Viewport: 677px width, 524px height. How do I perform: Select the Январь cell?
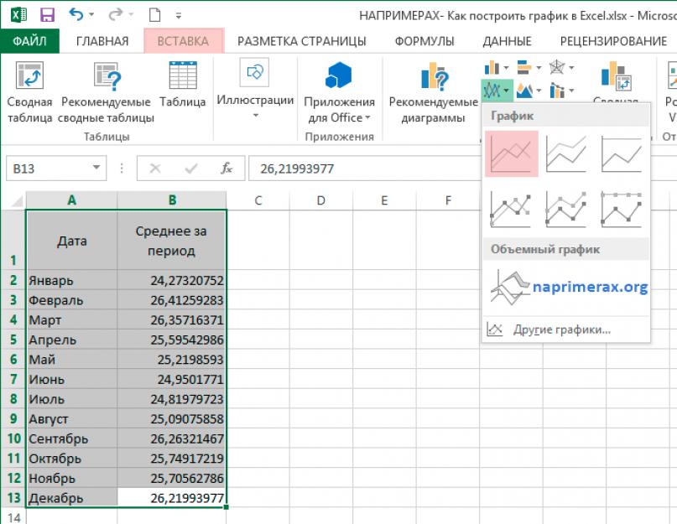tap(71, 281)
